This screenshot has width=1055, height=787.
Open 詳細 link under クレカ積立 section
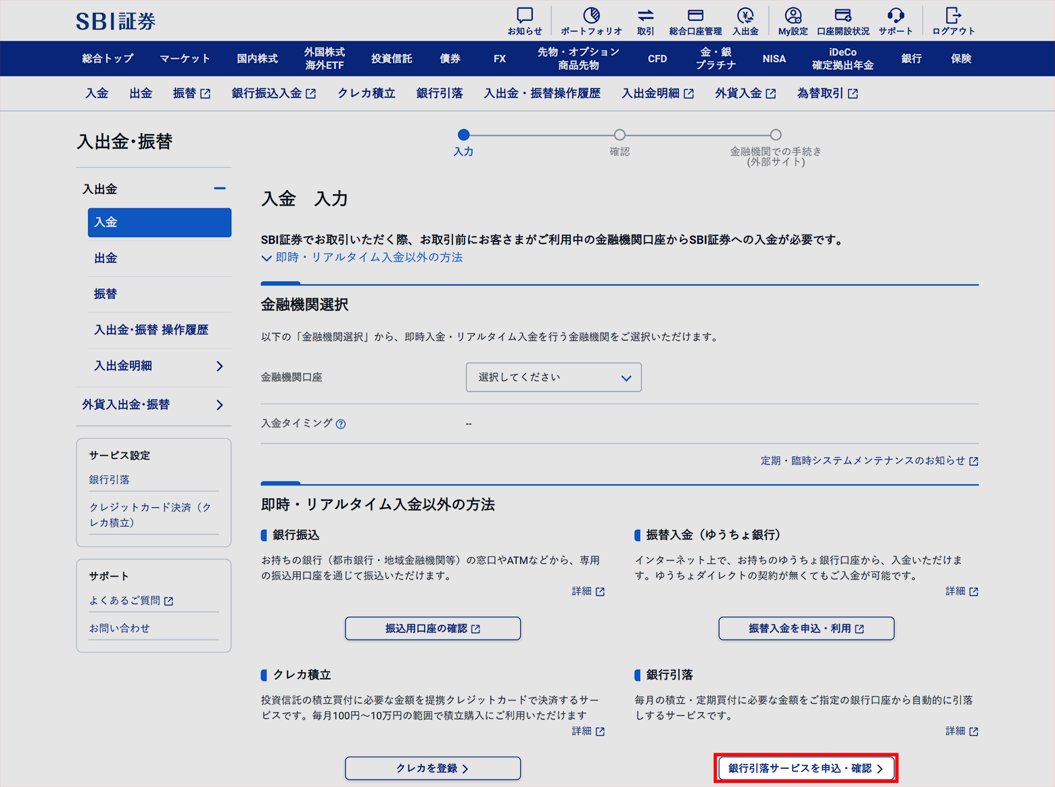click(x=588, y=731)
